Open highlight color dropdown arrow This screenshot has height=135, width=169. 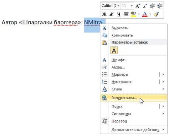coord(139,14)
